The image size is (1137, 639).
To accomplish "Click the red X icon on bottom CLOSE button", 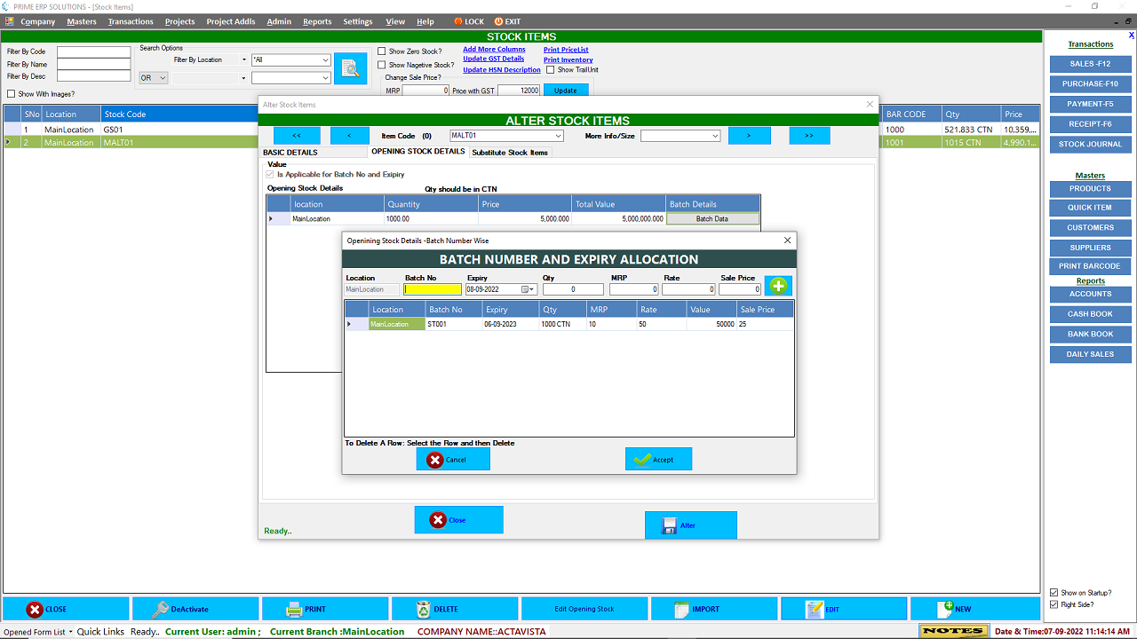I will [35, 610].
